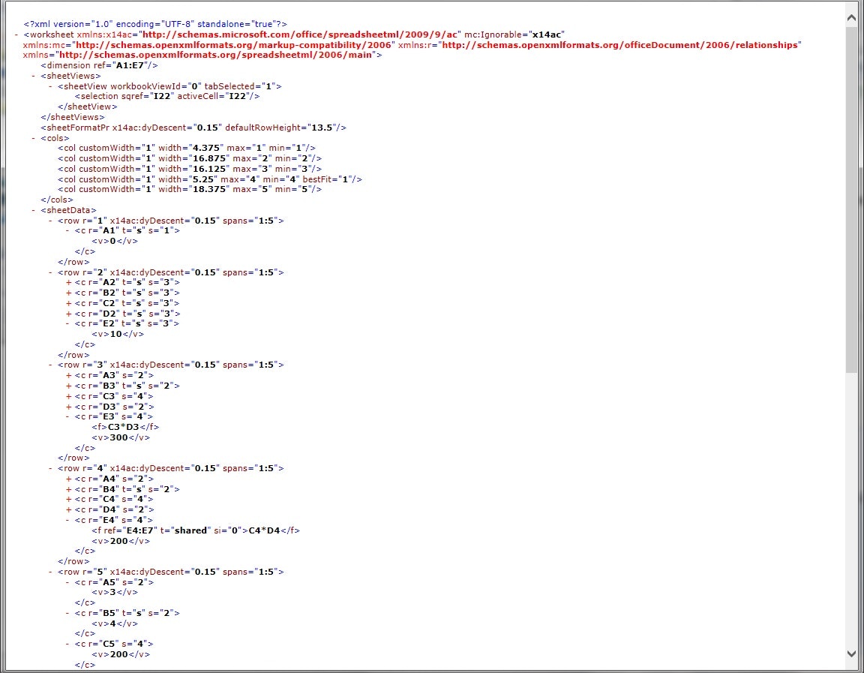Click the col width="16.875" line
This screenshot has width=864, height=673.
pos(190,159)
